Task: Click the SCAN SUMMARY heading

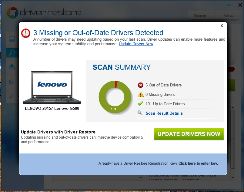Action: coord(122,67)
